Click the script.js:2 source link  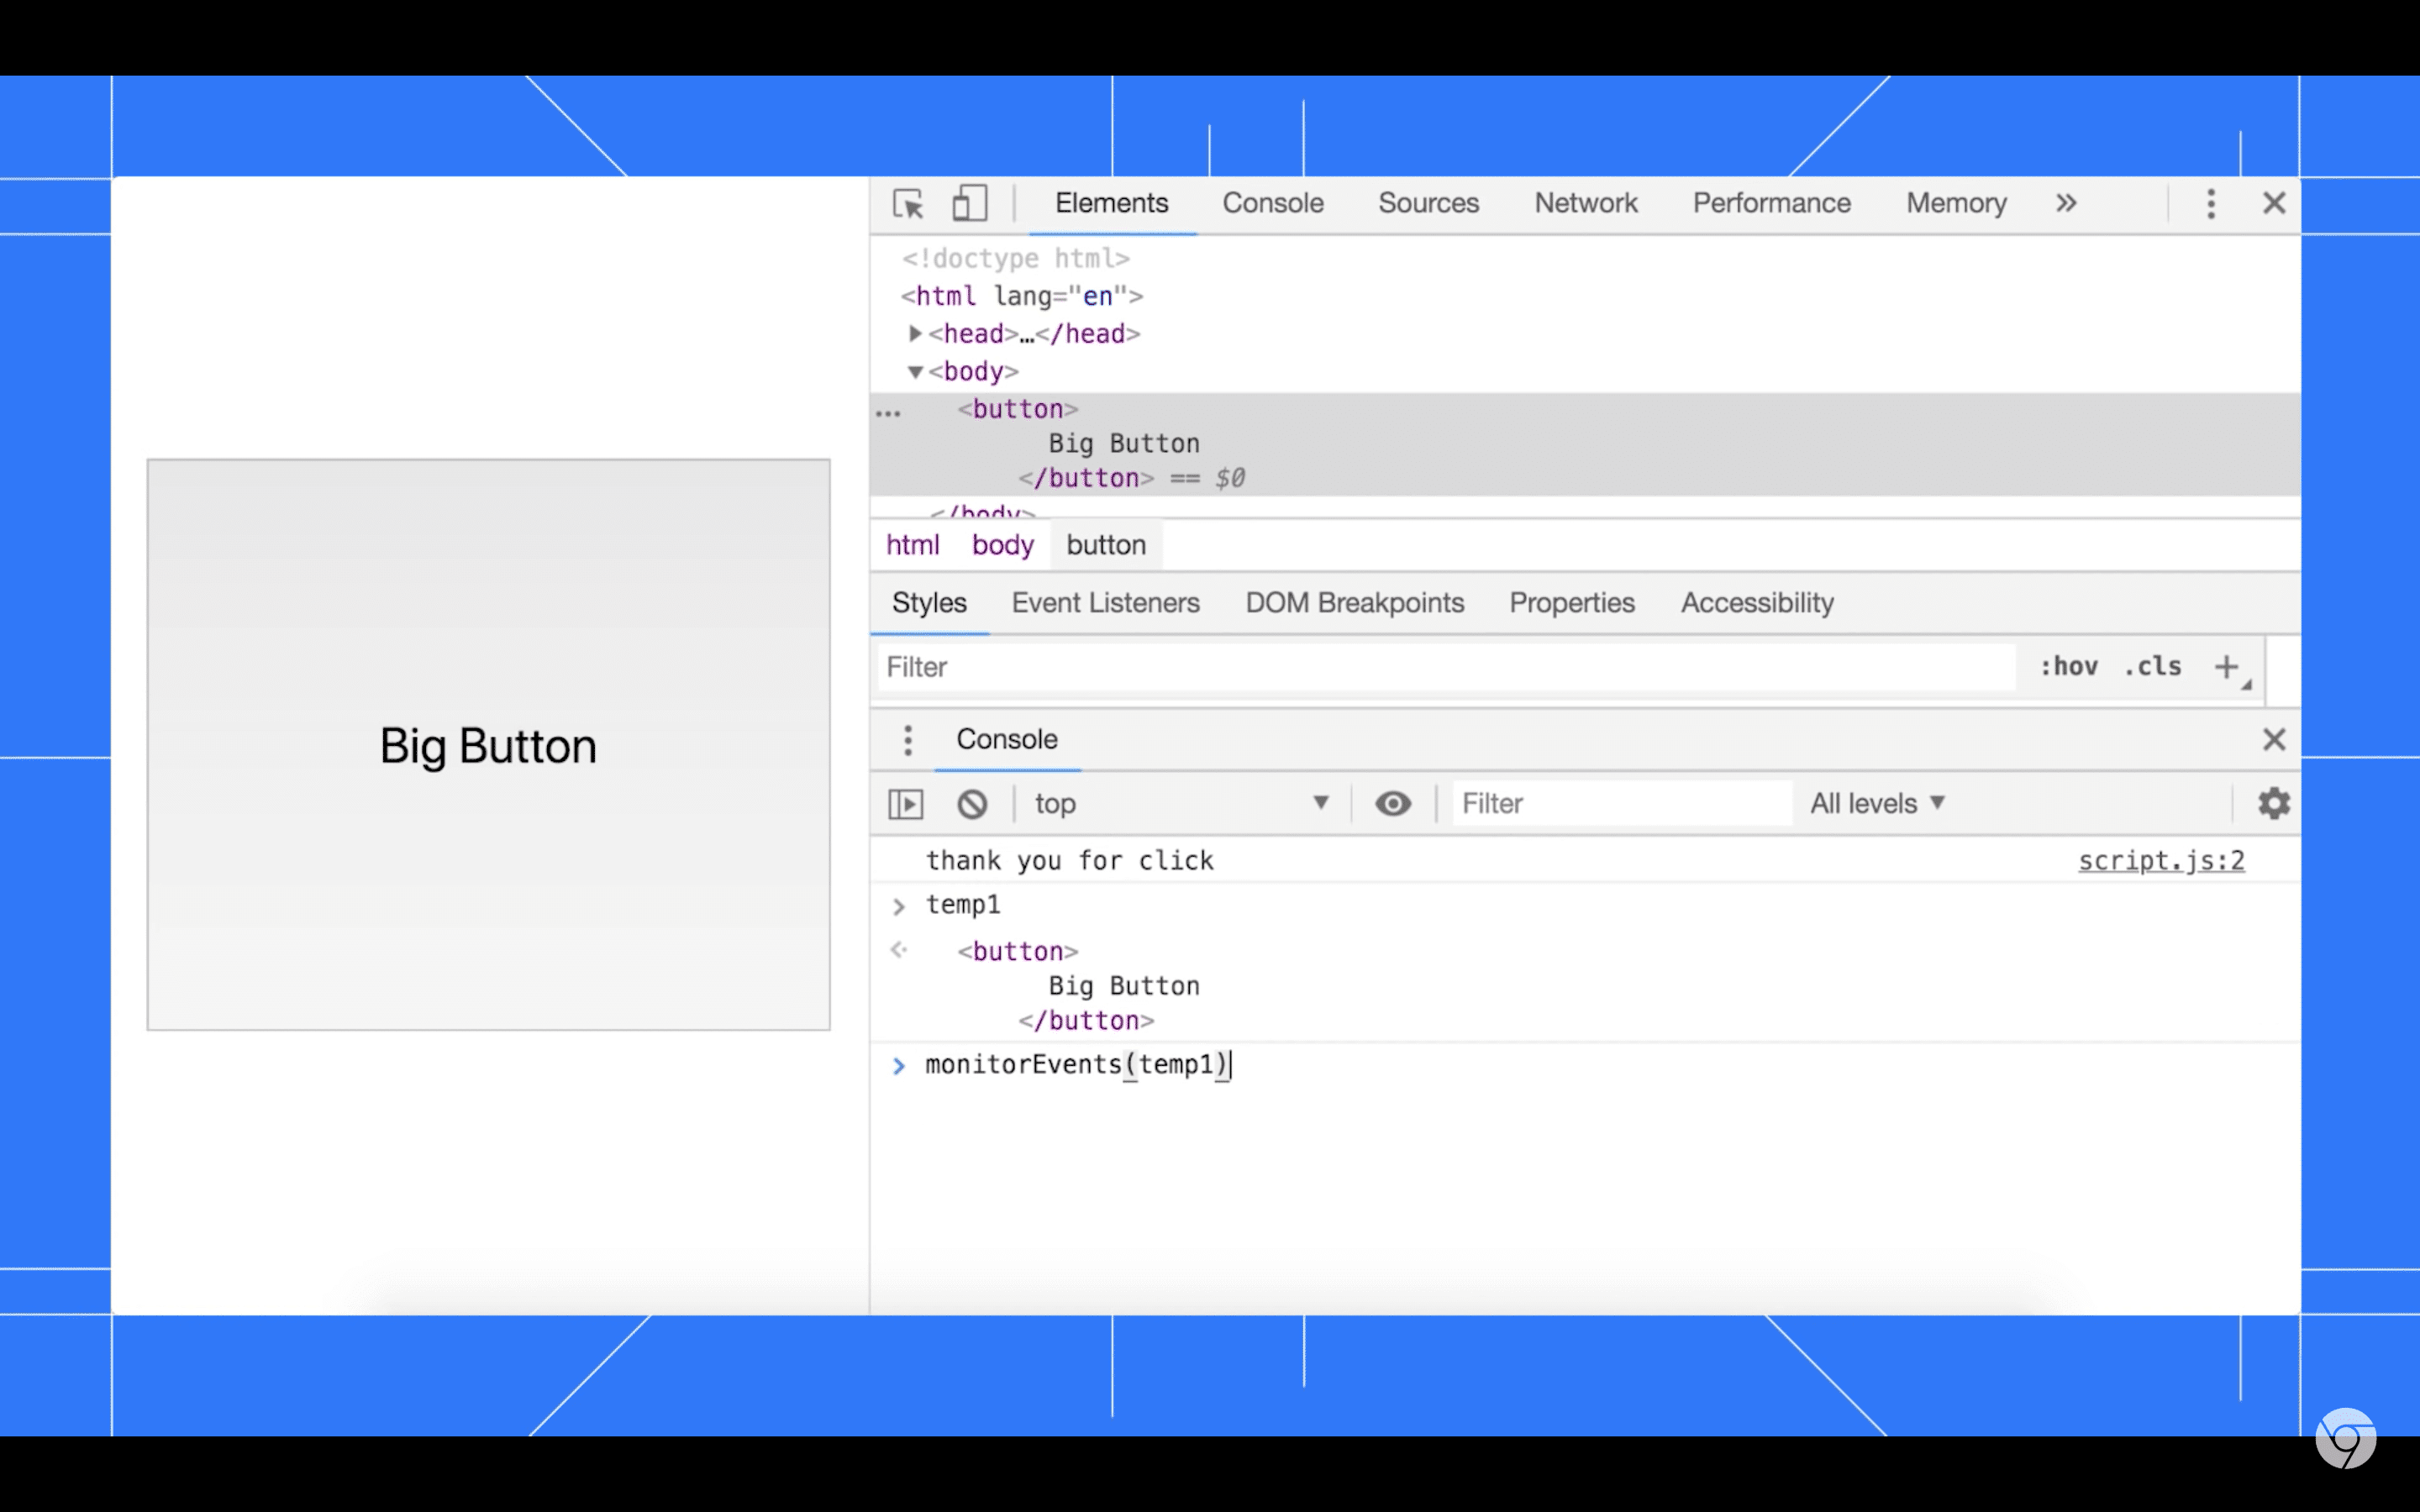tap(2162, 858)
